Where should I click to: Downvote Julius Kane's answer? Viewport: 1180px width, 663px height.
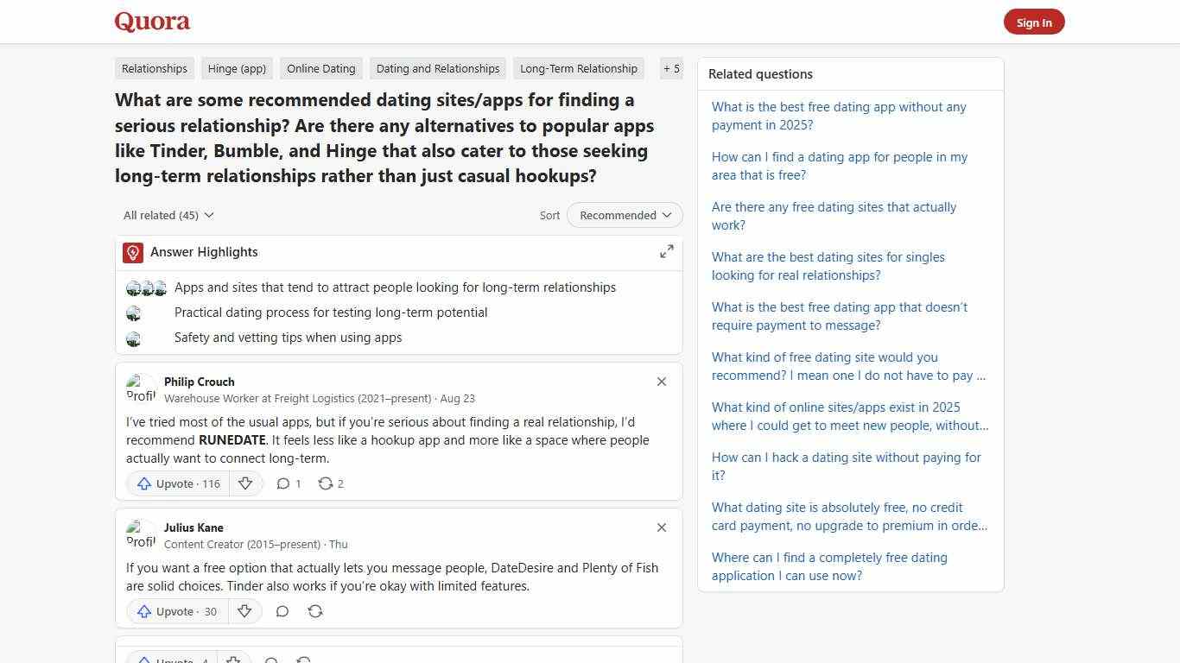[x=244, y=611]
